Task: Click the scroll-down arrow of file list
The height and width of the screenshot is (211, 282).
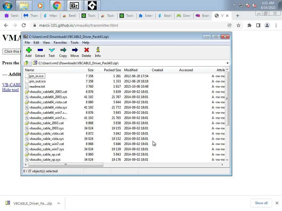Action: coord(227,160)
